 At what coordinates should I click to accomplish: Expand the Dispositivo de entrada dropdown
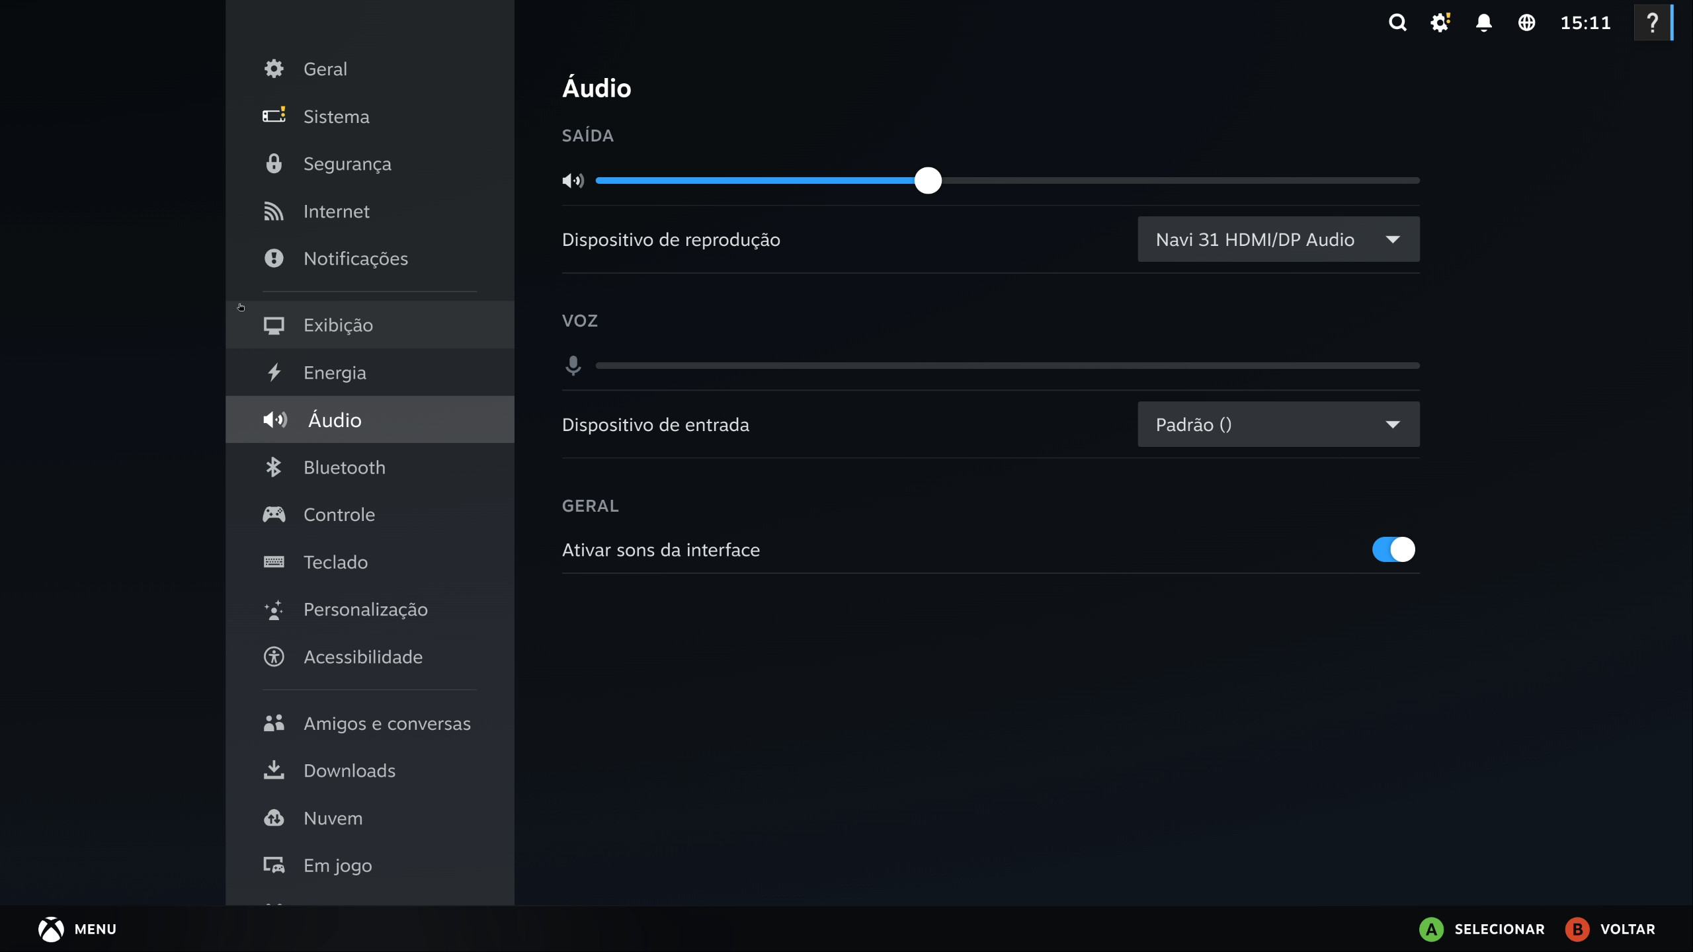click(x=1278, y=424)
